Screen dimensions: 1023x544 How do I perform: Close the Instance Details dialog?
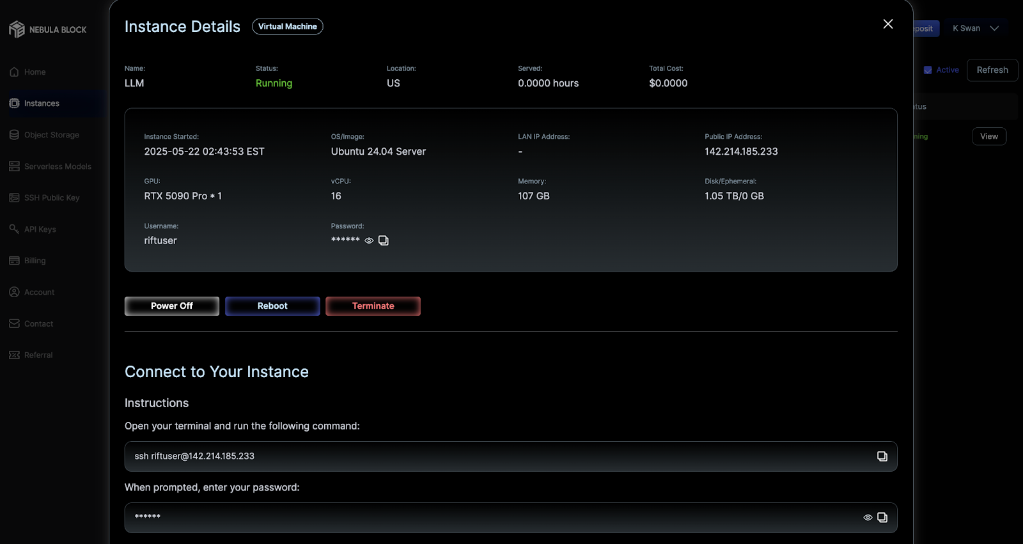(888, 24)
